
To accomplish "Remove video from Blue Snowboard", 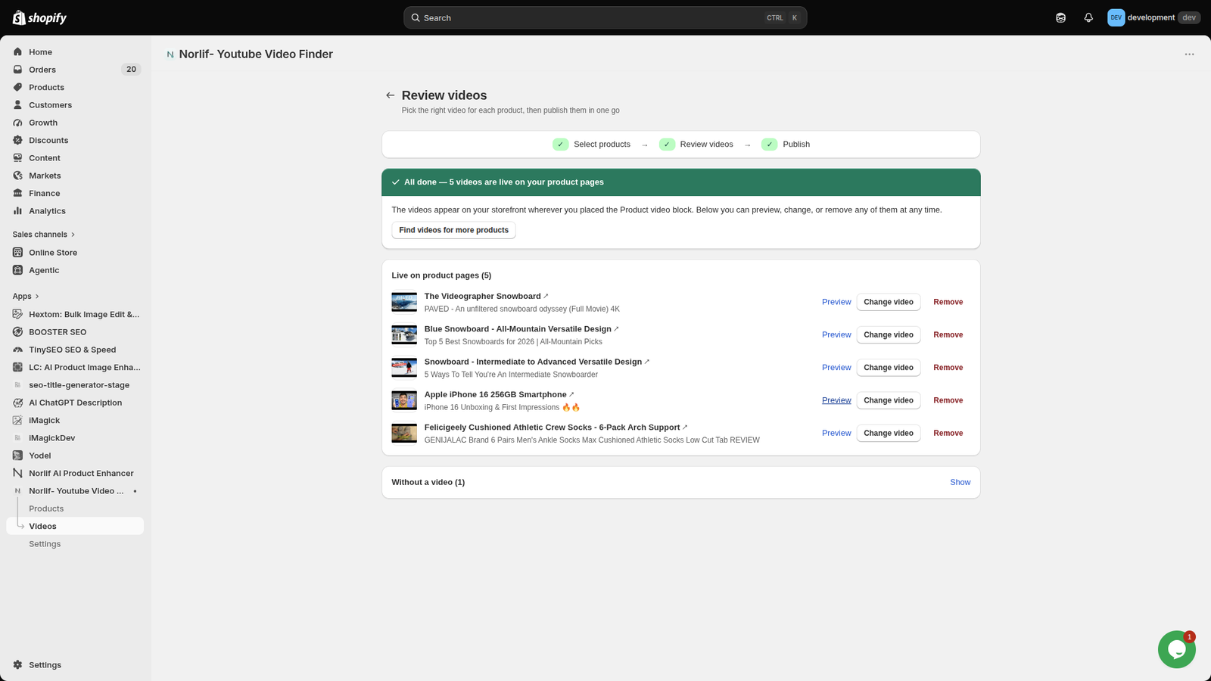I will click(x=948, y=334).
